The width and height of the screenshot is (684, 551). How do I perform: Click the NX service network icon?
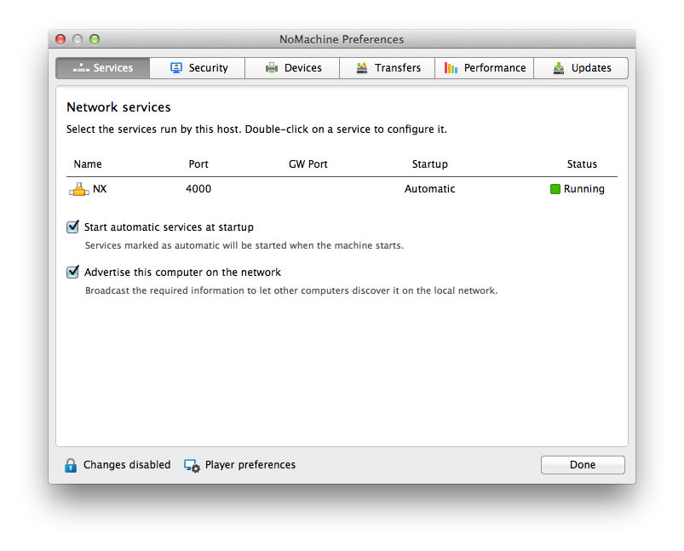[x=79, y=189]
